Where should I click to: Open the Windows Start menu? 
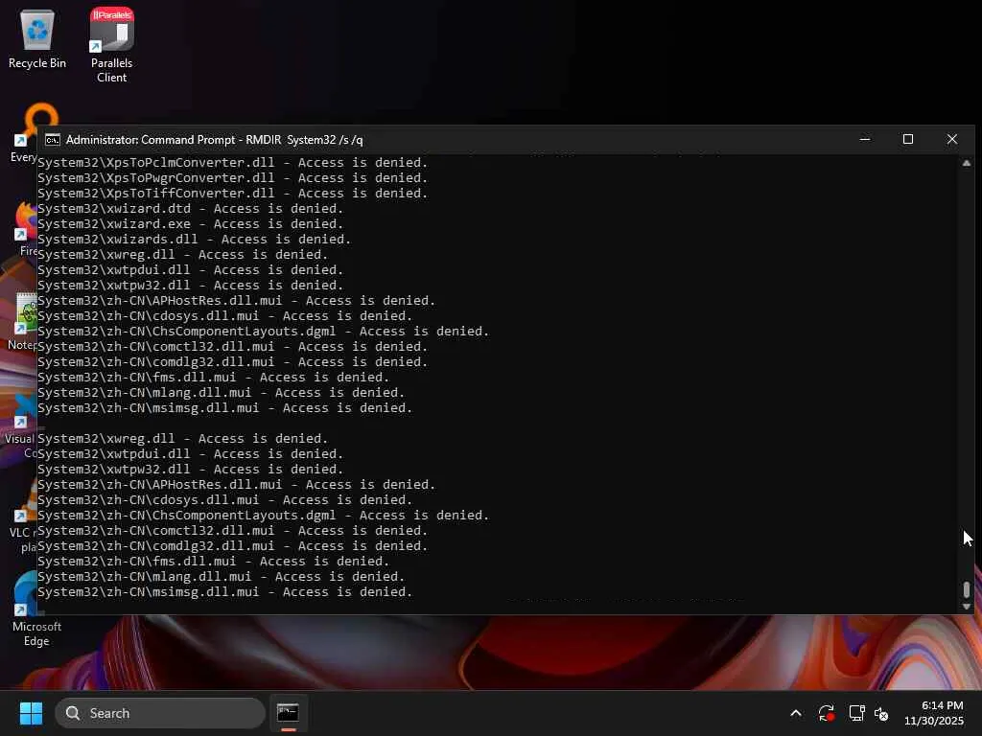pyautogui.click(x=31, y=713)
